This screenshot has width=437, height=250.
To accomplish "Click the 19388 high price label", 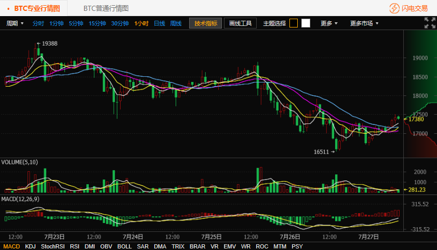I will coord(49,44).
